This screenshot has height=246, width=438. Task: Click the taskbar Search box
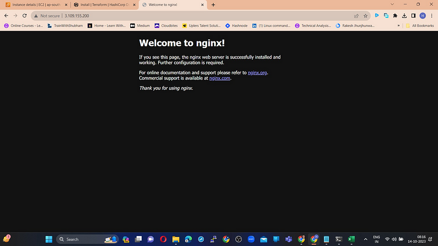coord(88,239)
